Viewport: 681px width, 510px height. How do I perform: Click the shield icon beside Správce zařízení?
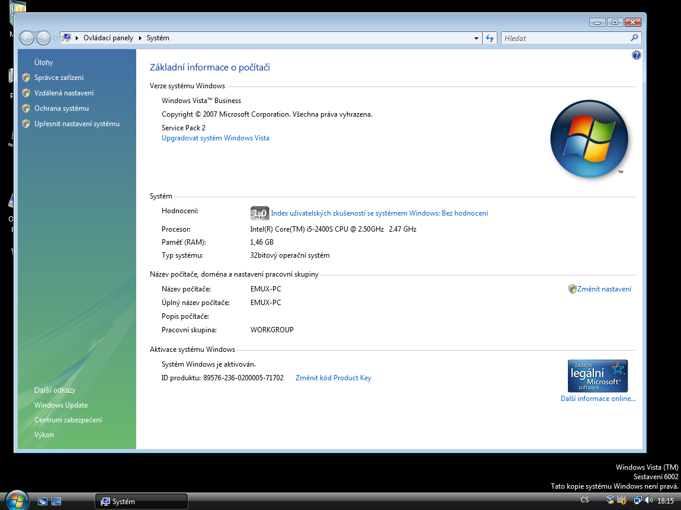coord(26,78)
